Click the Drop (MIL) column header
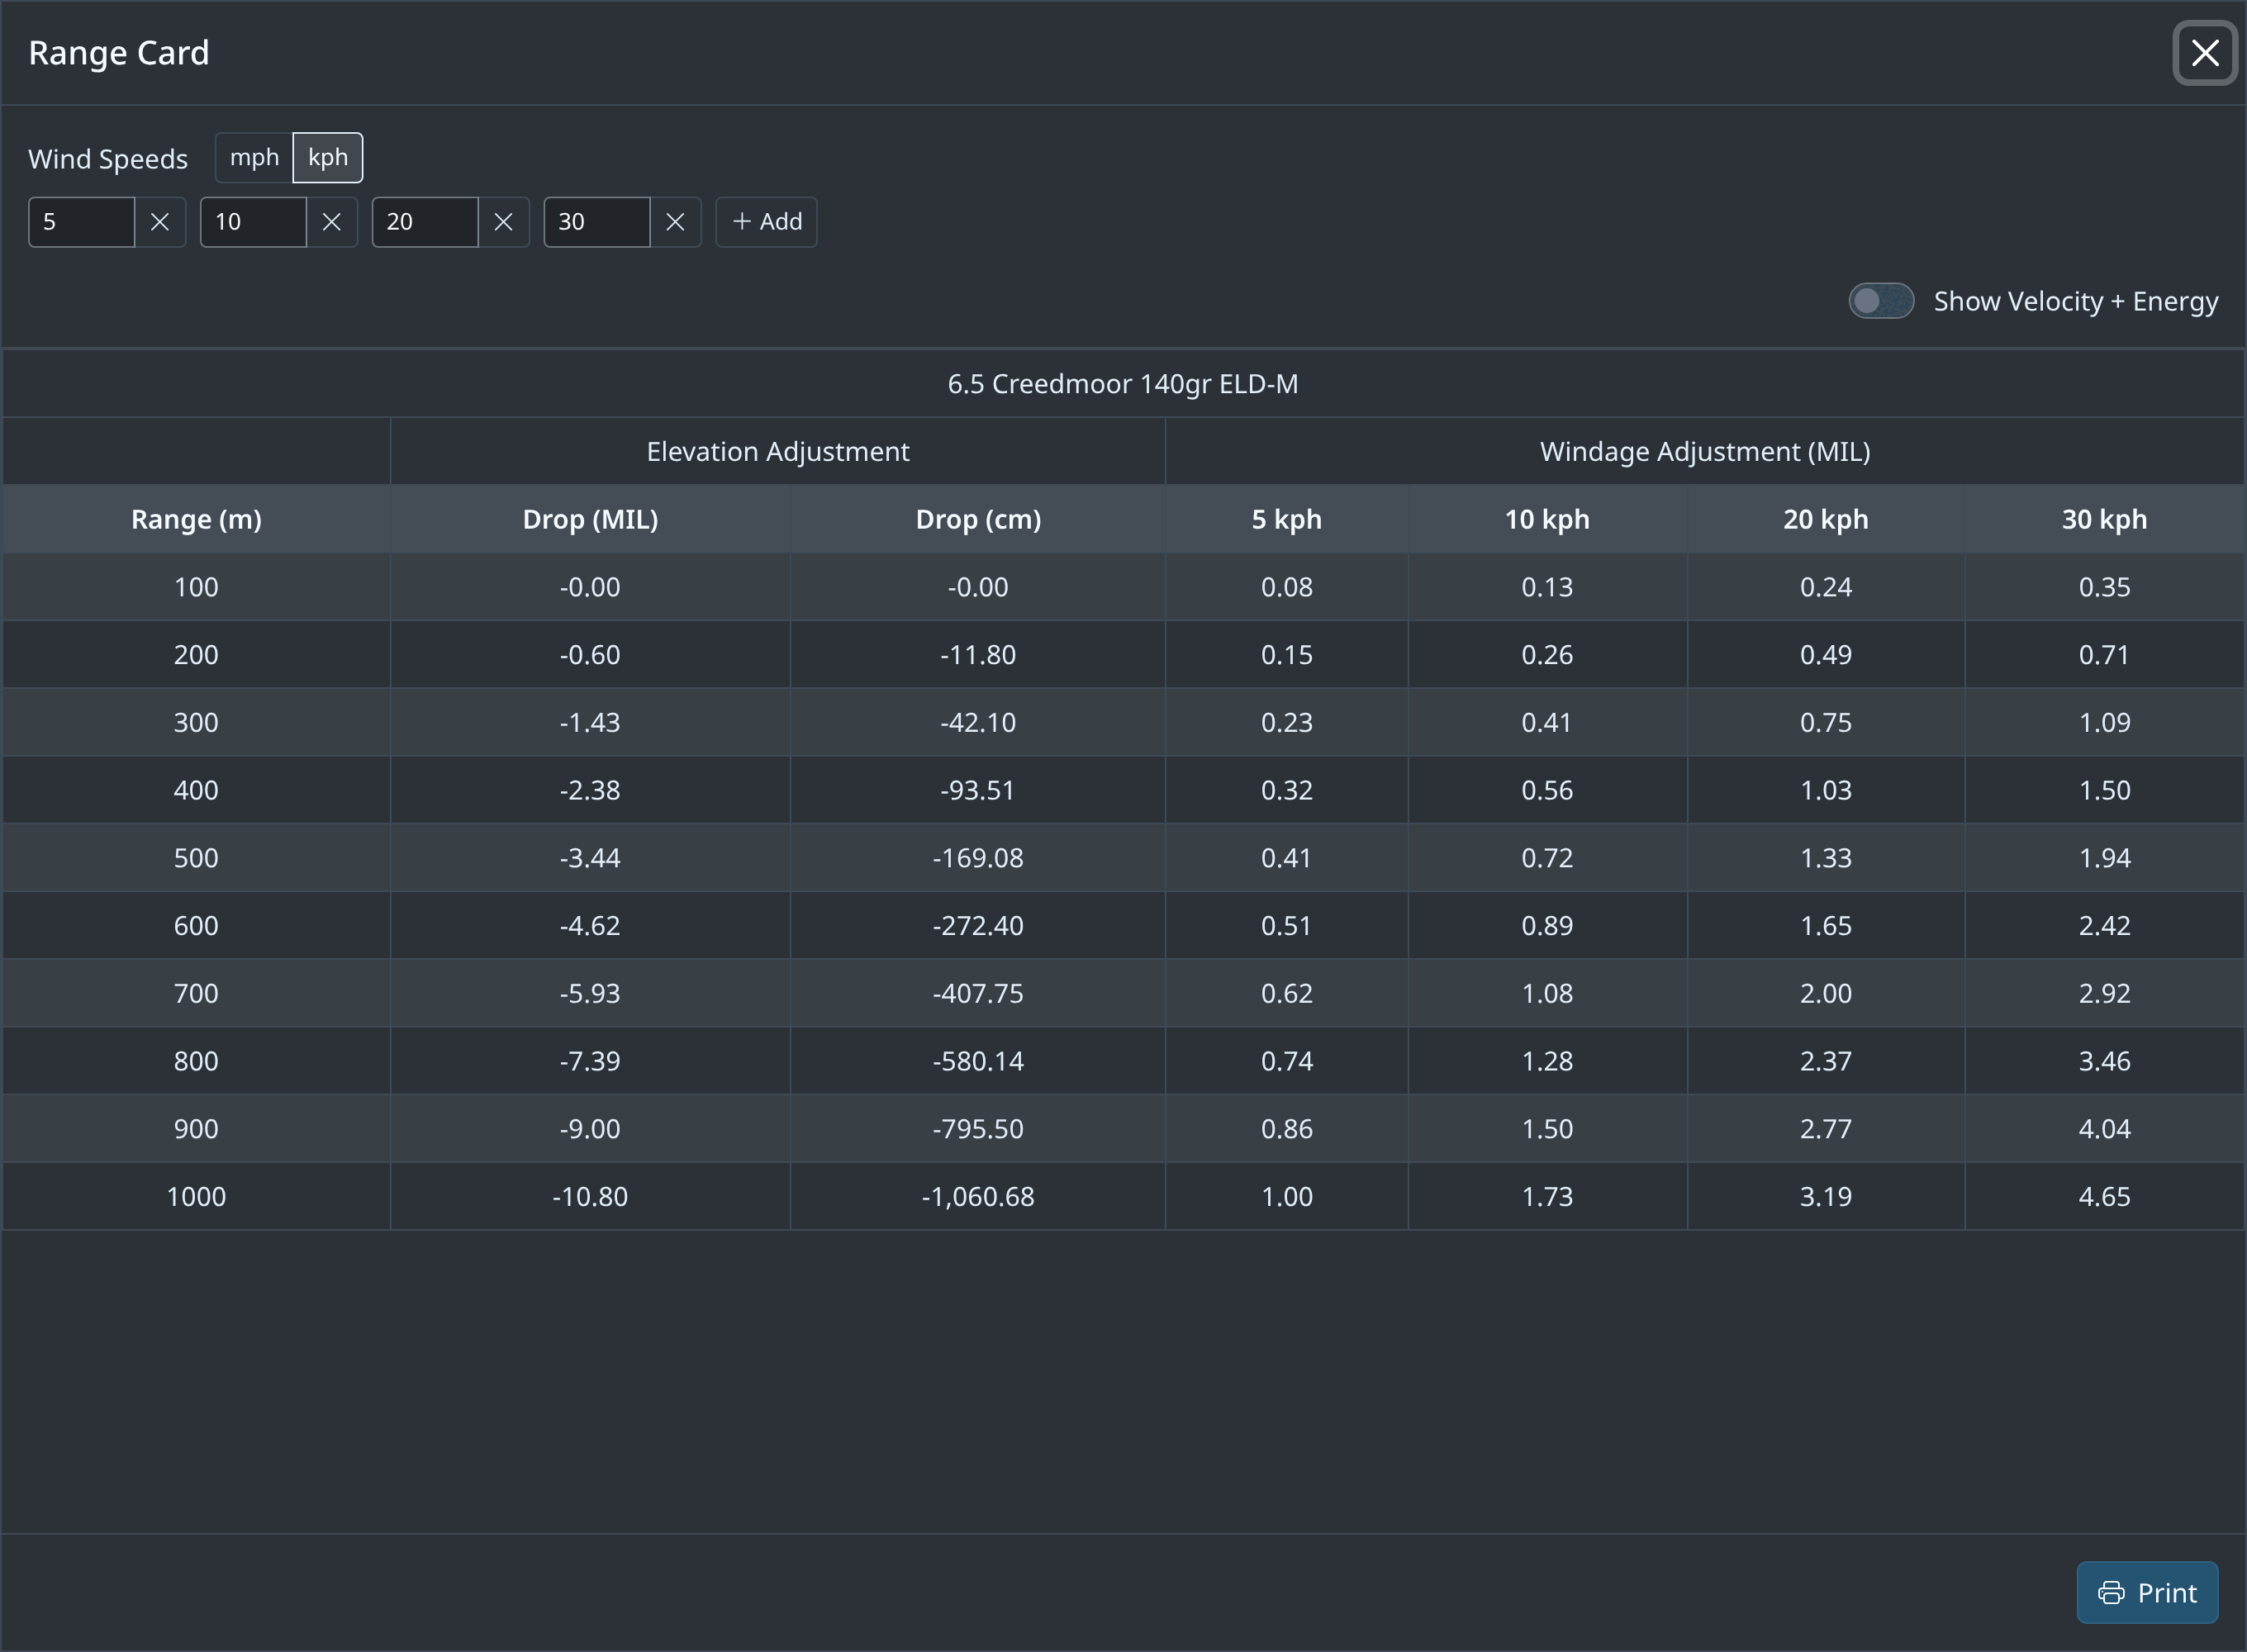 (590, 519)
